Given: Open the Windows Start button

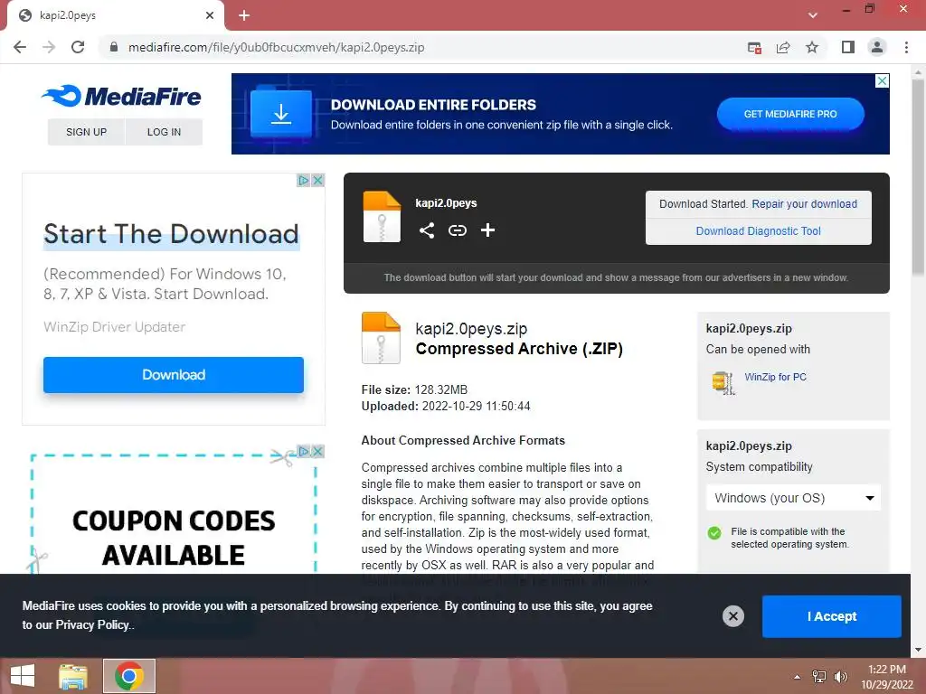Looking at the screenshot, I should coord(23,676).
